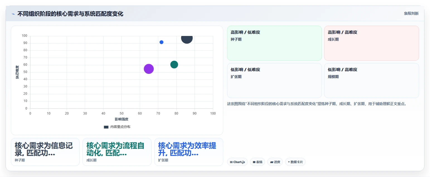Open the 核心需求为流程自动化 growth-stage card
The image size is (430, 177).
pos(117,152)
